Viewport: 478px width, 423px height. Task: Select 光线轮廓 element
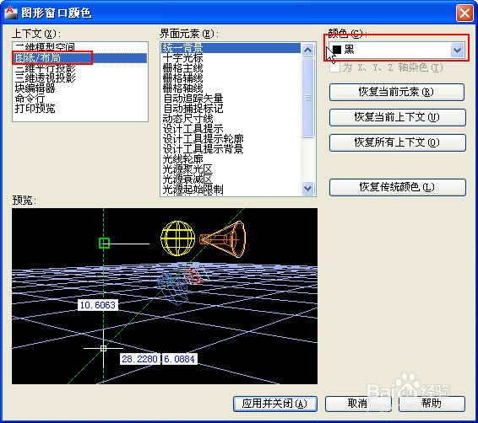coord(231,159)
